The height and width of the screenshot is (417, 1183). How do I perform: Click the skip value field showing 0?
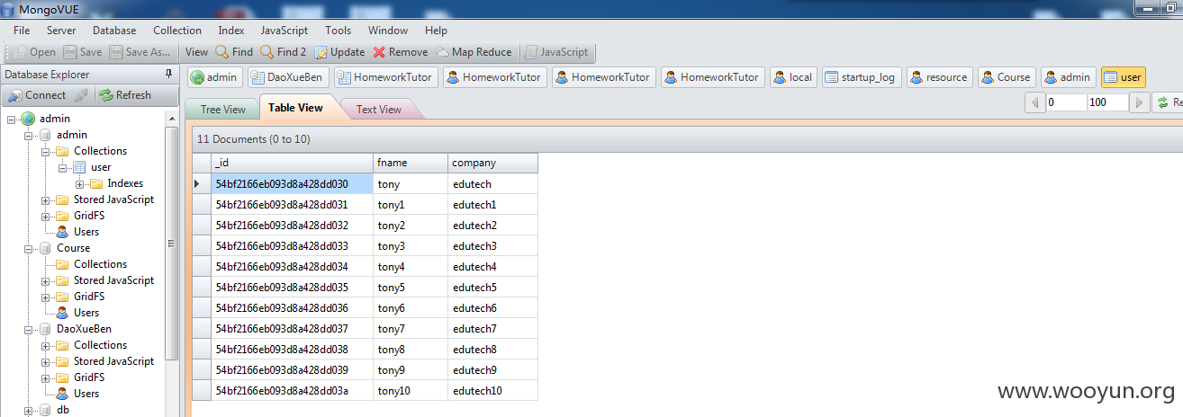(1066, 102)
